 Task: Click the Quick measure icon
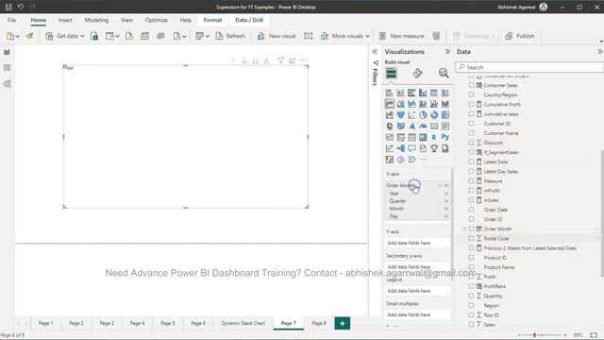436,36
